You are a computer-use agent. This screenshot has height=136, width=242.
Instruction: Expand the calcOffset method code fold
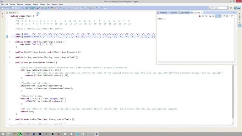(x=9, y=119)
